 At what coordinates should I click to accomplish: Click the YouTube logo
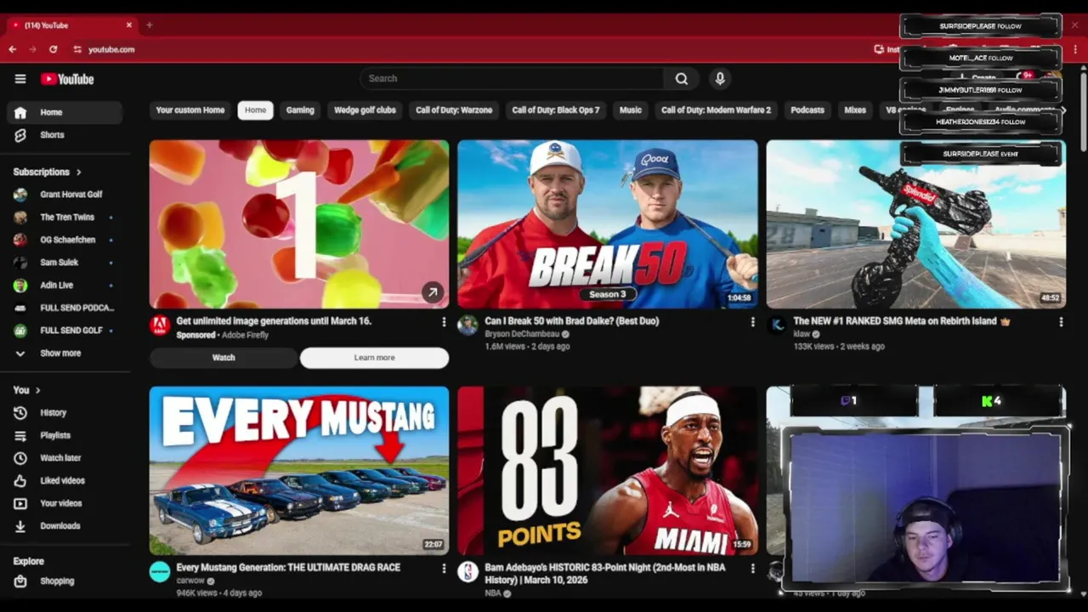point(67,79)
